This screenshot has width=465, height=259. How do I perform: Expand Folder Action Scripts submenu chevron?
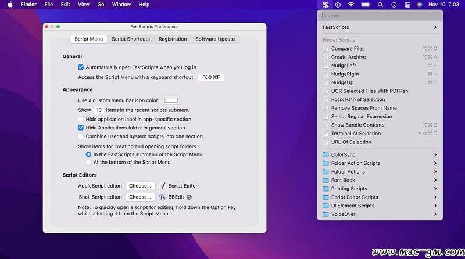tap(435, 163)
